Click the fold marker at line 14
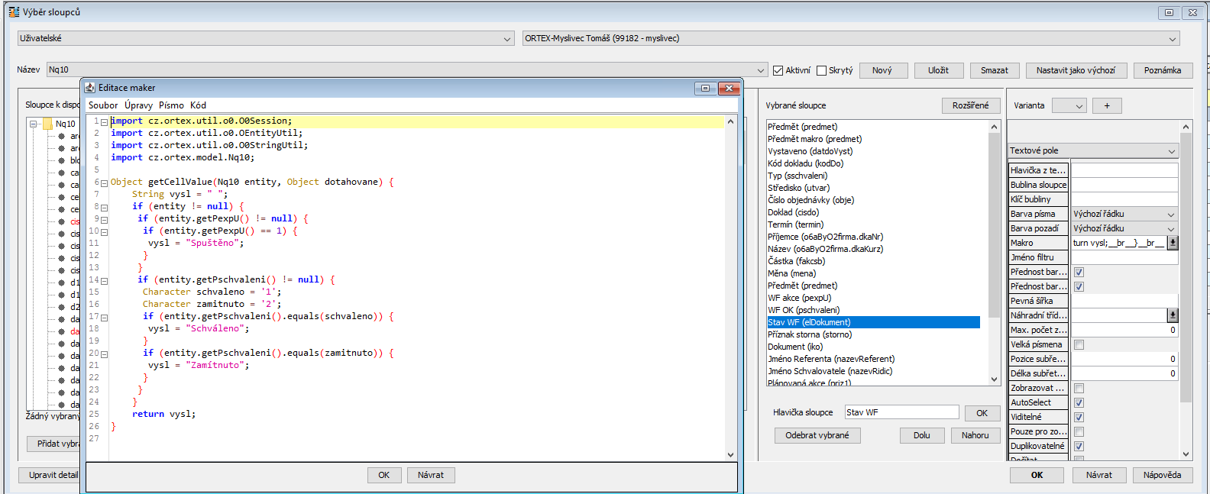Screen dimensions: 1210x494 click(x=105, y=280)
